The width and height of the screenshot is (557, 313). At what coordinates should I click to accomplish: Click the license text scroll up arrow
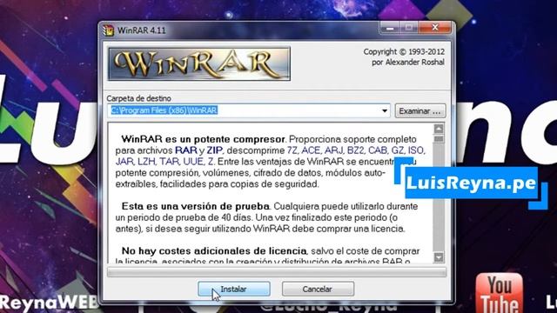[x=439, y=129]
